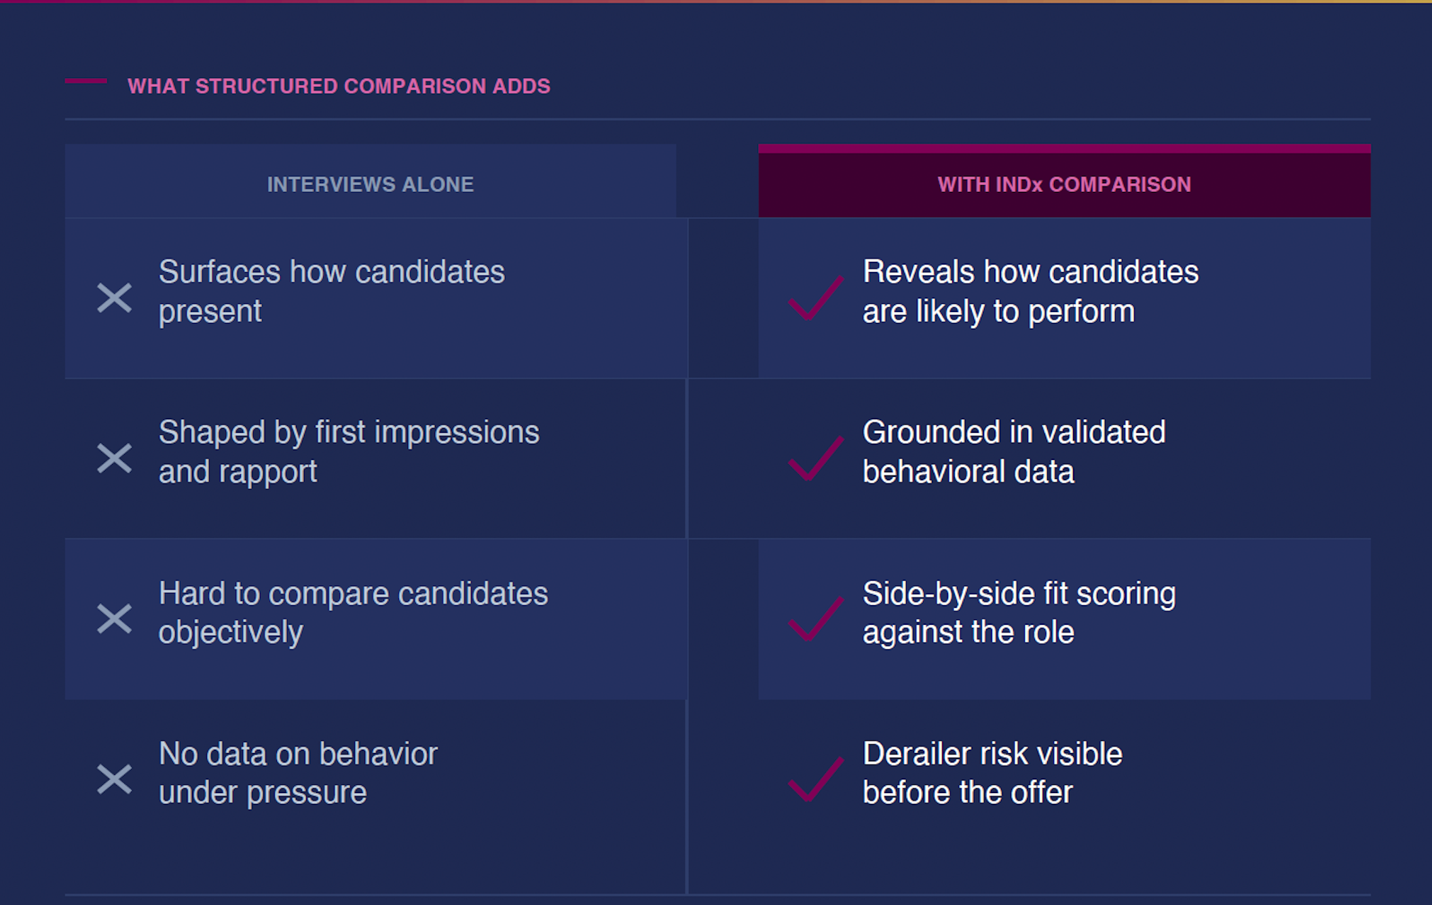Click 'Shaped by first impressions and rapport'
The width and height of the screenshot is (1432, 905).
[x=348, y=451]
